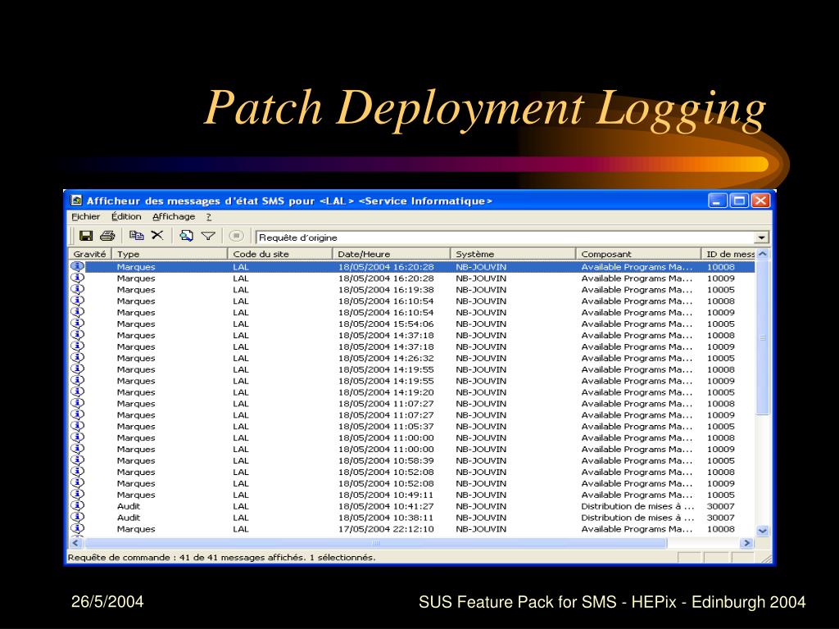Click the Copy toolbar icon

[x=137, y=235]
